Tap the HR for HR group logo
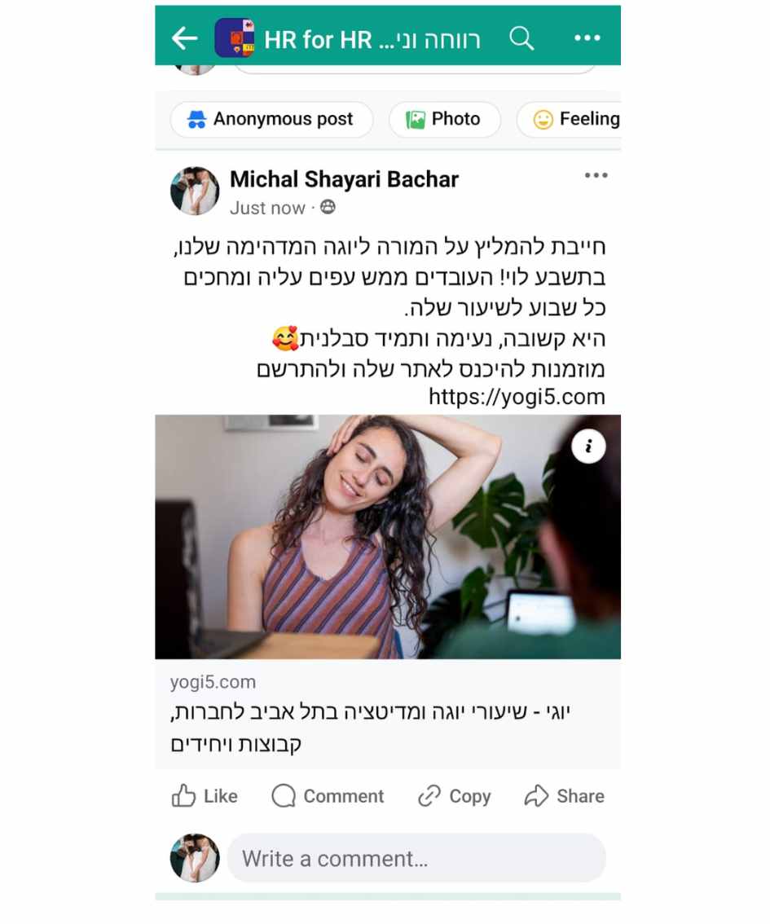This screenshot has width=770, height=924. [x=235, y=37]
